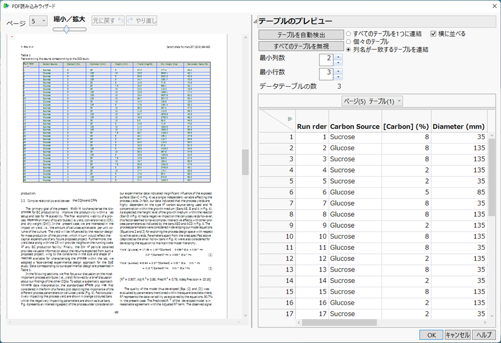Open help with the ヘルプ button
Screen dimensions: 501x343
484,334
